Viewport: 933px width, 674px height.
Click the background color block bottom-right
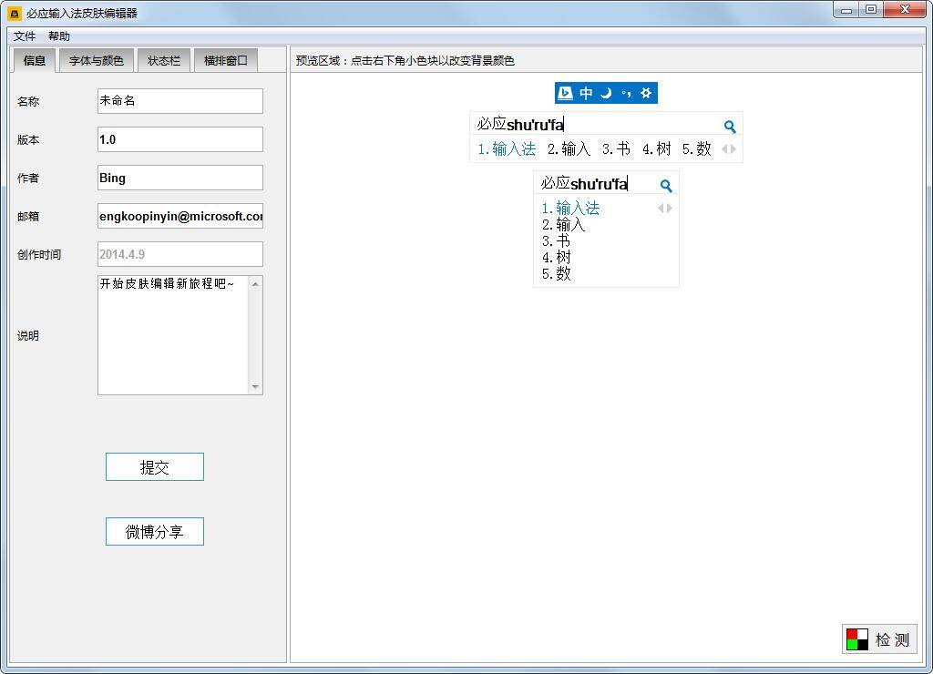[x=857, y=639]
